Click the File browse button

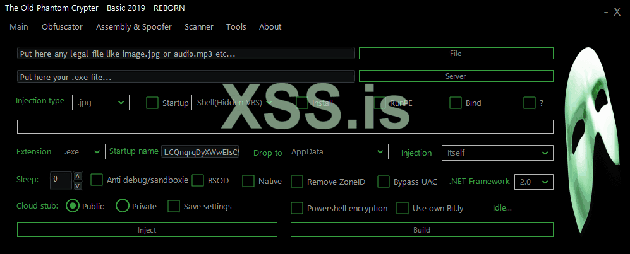tap(456, 54)
